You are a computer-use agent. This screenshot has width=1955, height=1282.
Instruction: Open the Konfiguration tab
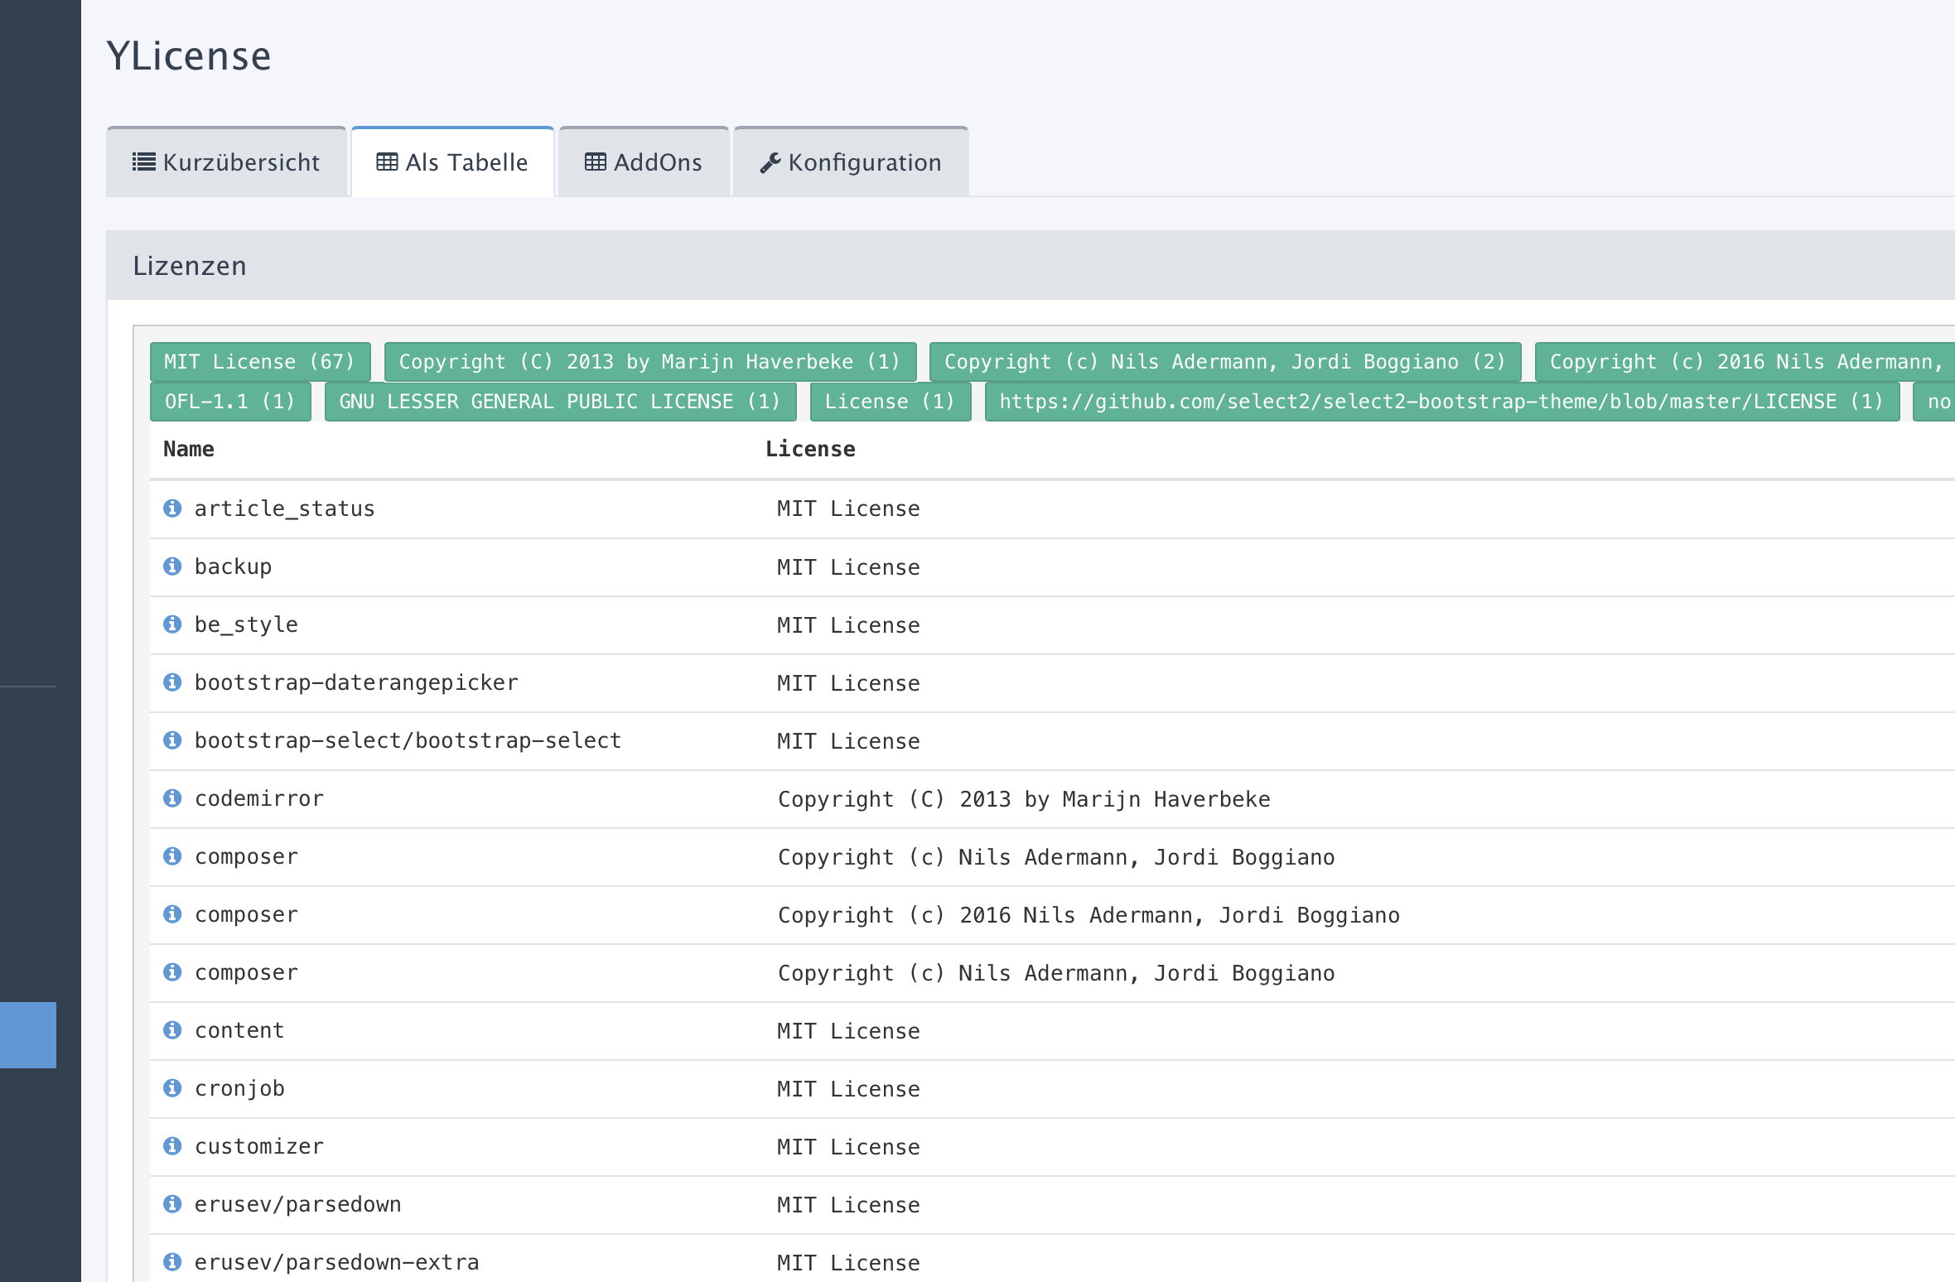(851, 161)
